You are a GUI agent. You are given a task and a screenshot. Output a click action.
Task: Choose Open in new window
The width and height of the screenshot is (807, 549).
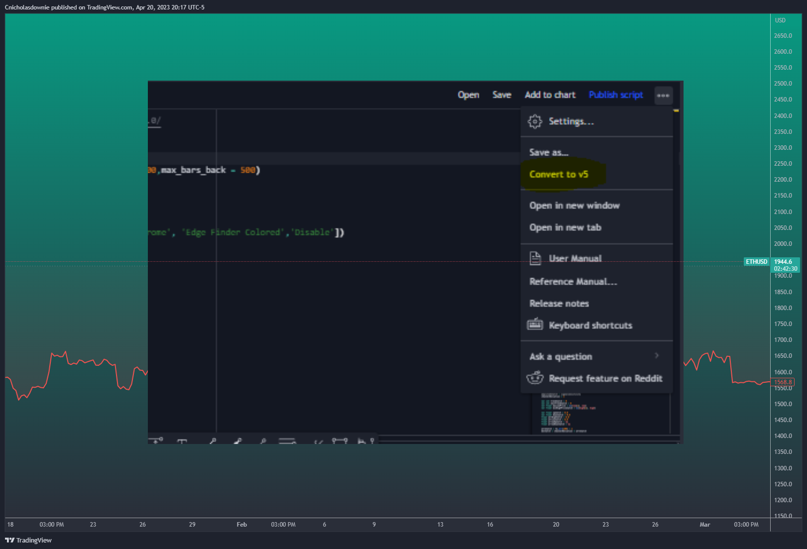point(575,206)
